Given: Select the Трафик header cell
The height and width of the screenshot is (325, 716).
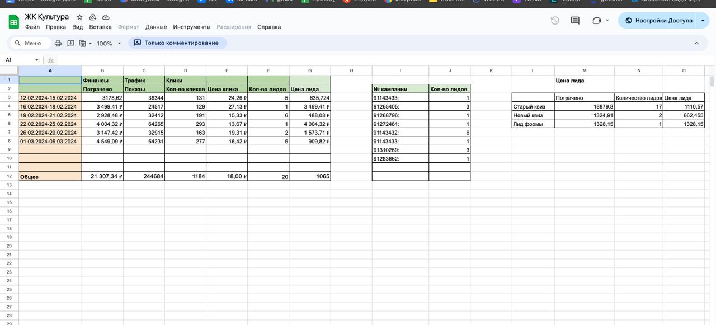Looking at the screenshot, I should pyautogui.click(x=144, y=80).
